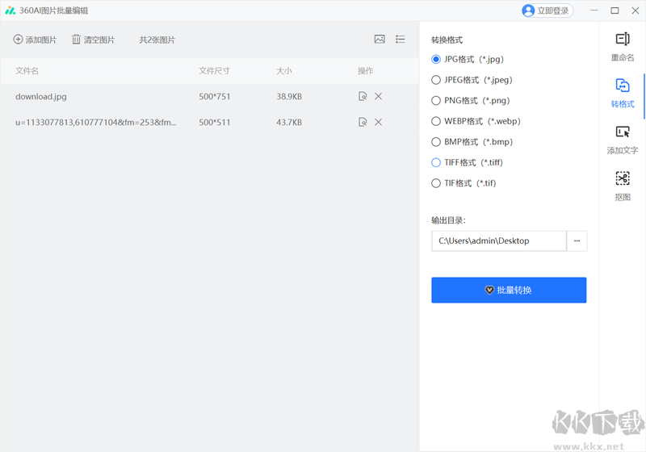Click 添加图片 to add images
The width and height of the screenshot is (646, 452).
[35, 40]
